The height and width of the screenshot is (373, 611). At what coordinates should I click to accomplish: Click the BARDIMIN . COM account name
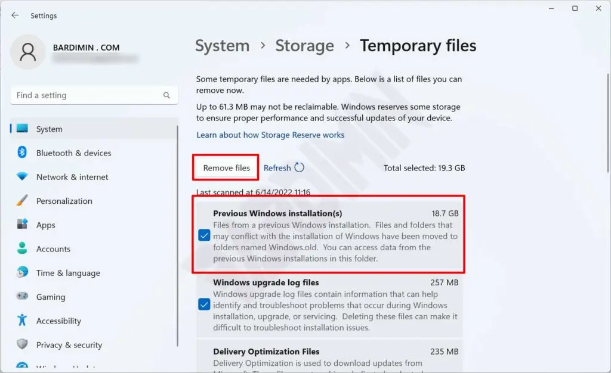pyautogui.click(x=86, y=48)
